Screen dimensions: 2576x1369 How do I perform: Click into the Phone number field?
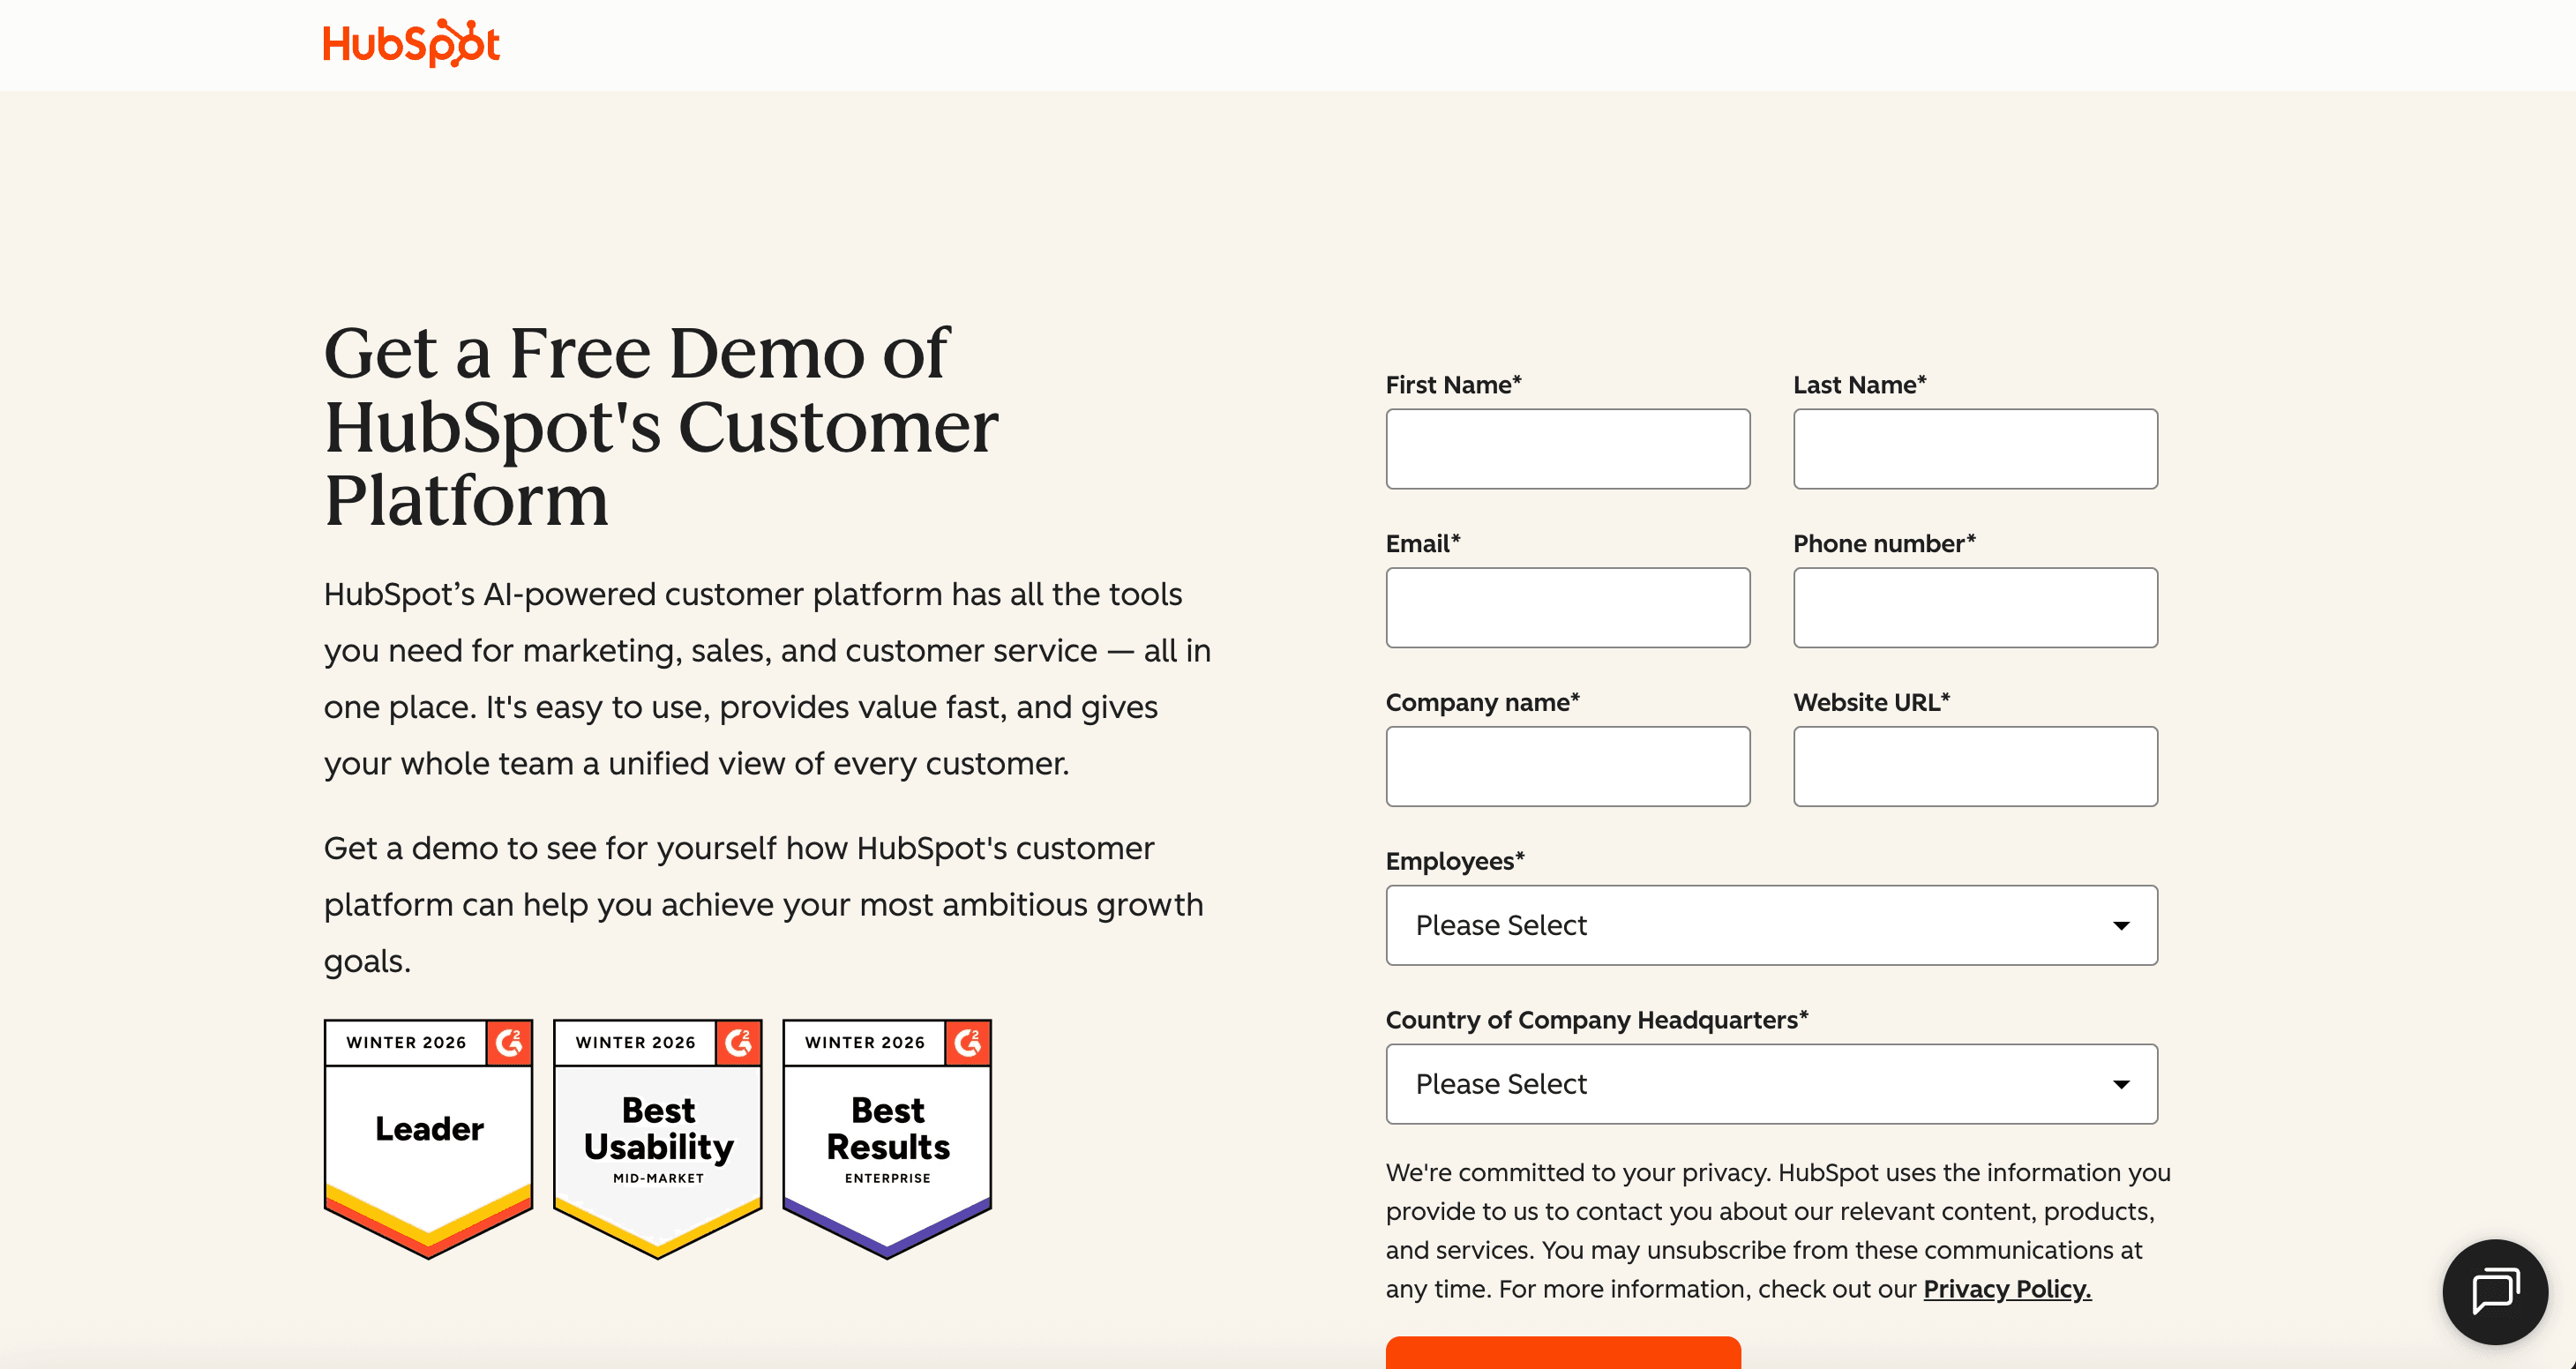(1975, 608)
